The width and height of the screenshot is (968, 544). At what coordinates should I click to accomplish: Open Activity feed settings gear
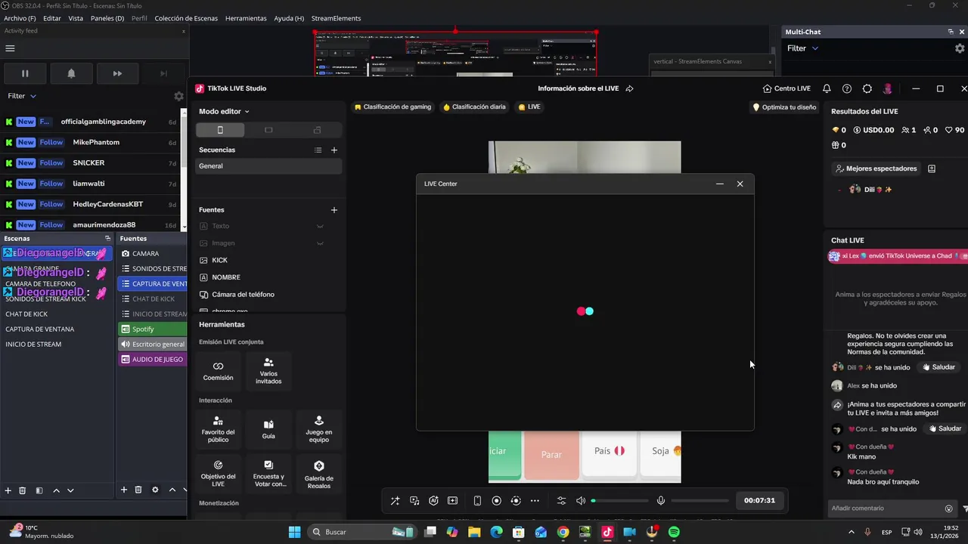click(178, 96)
